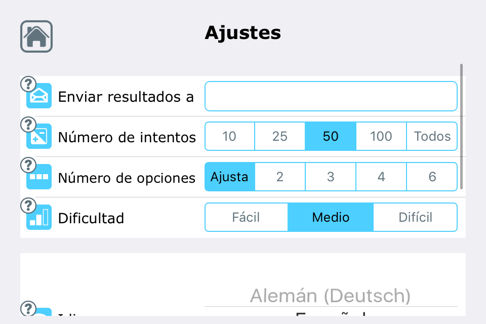
Task: Tap the Número de intentos icon
Action: coord(39,137)
